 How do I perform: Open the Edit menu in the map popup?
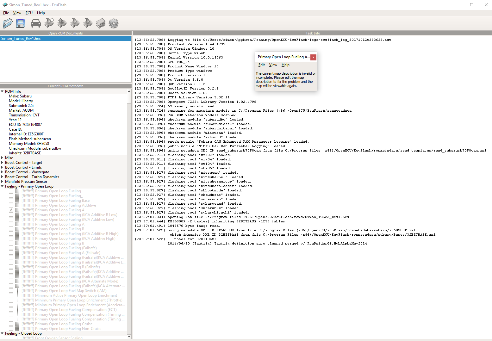click(x=262, y=65)
